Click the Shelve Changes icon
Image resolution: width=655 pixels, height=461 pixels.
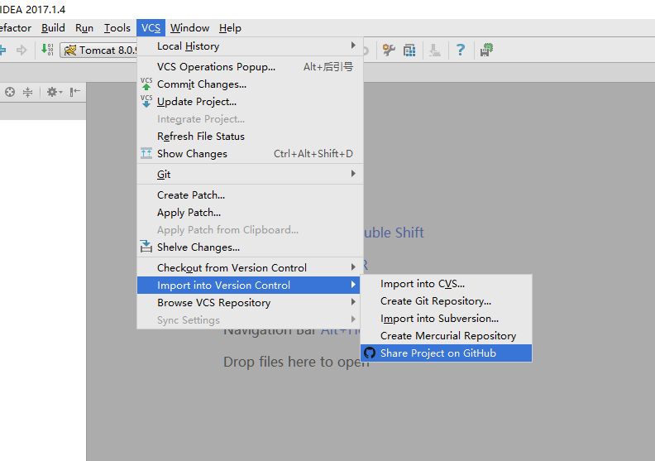point(146,247)
